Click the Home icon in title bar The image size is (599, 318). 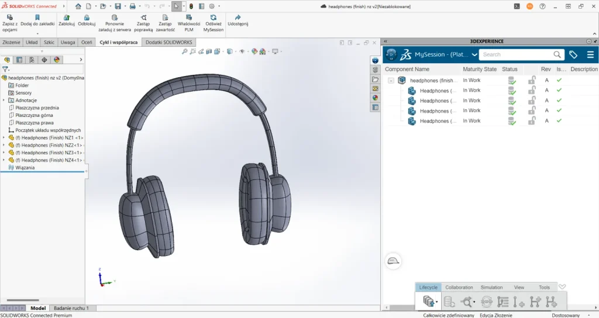click(78, 6)
